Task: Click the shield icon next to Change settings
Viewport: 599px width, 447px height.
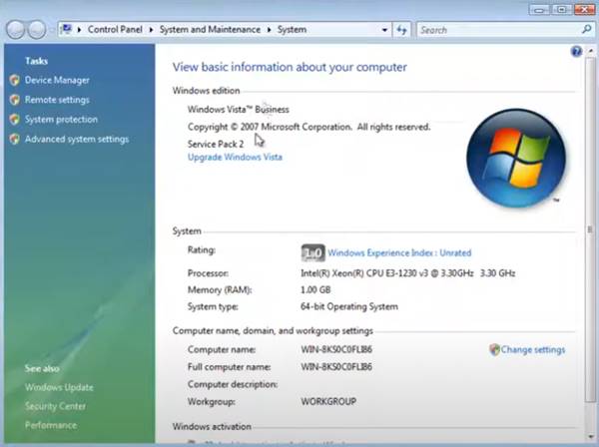Action: coord(495,349)
